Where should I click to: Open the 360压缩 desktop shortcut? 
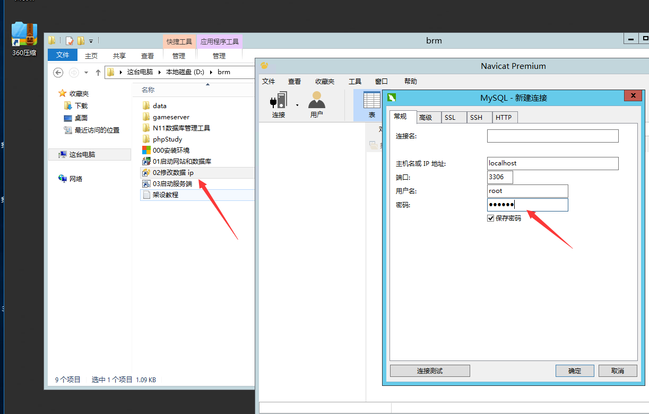coord(24,38)
